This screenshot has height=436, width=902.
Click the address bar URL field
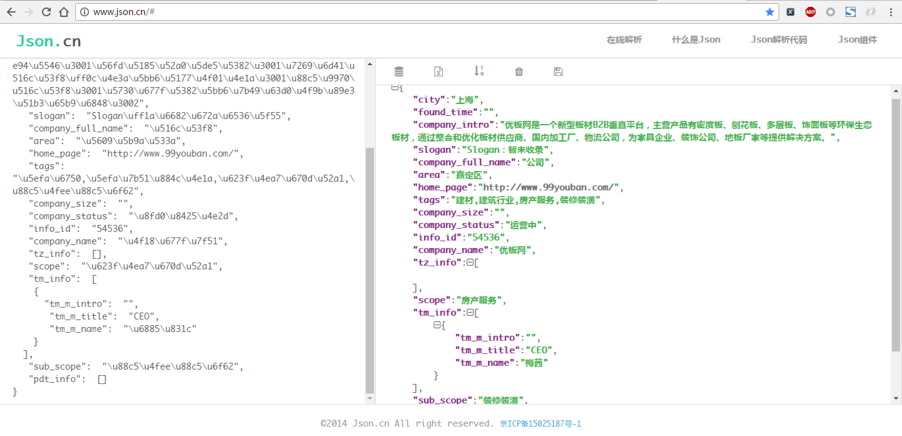coord(420,12)
